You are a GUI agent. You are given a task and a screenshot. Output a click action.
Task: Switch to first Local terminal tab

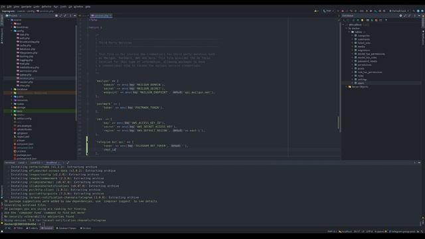click(x=22, y=163)
